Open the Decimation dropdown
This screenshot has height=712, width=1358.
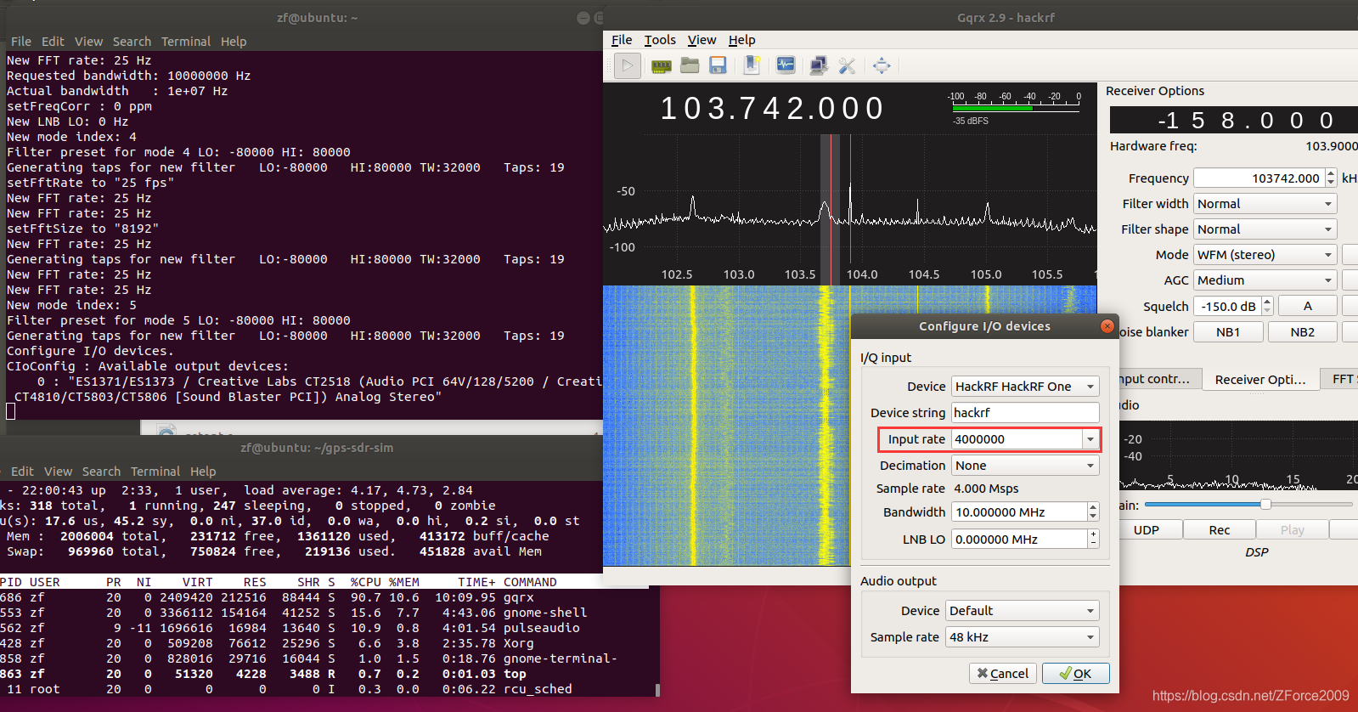point(1025,466)
